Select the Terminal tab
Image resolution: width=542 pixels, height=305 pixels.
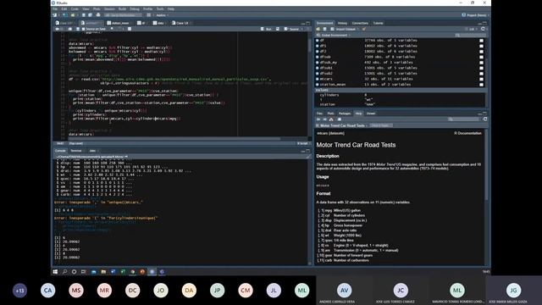pyautogui.click(x=76, y=151)
